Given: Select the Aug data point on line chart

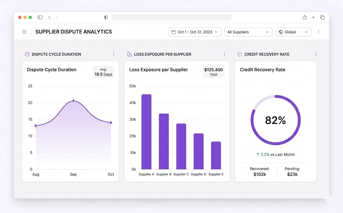Looking at the screenshot, I should point(36,126).
